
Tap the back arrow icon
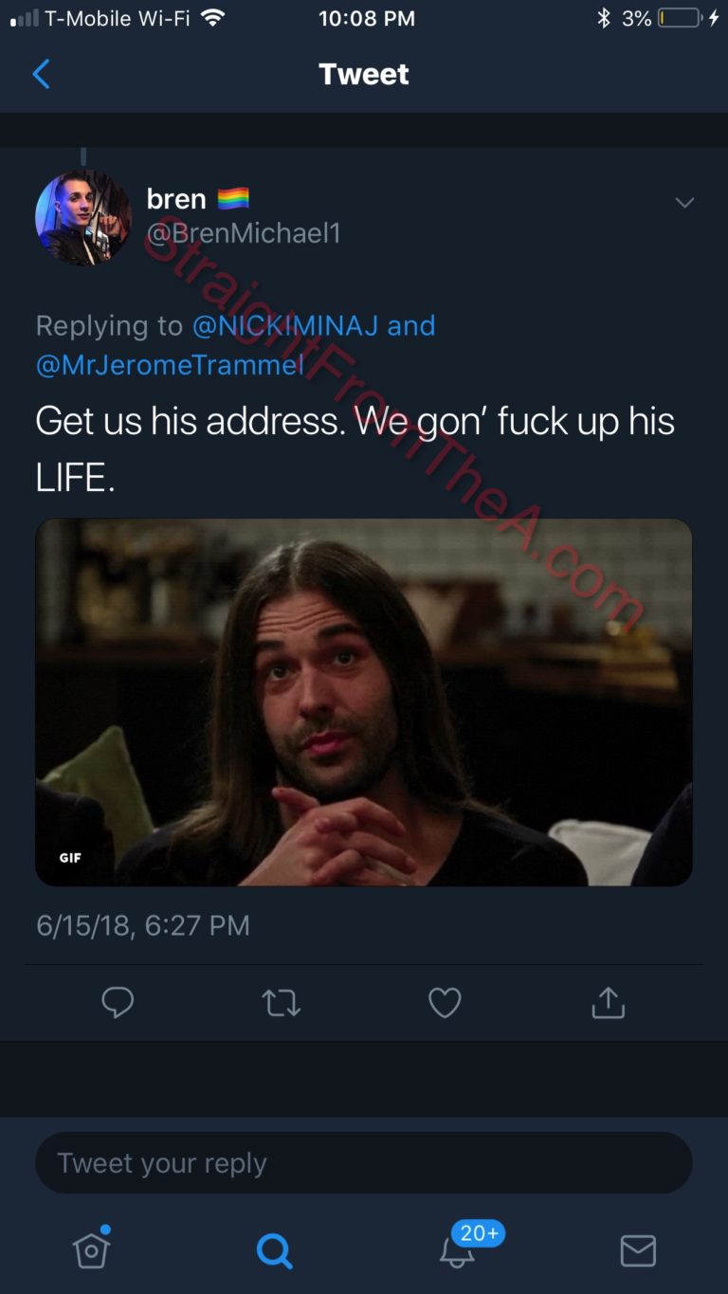(x=41, y=74)
